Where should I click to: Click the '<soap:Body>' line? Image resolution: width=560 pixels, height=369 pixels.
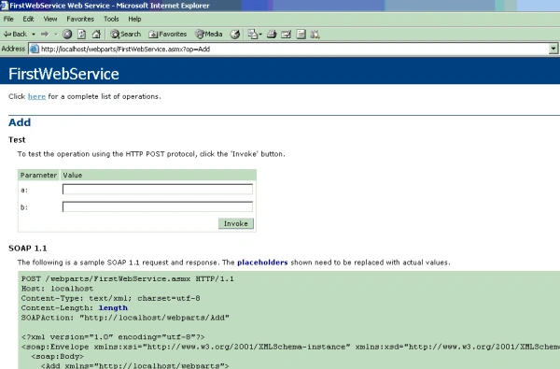pyautogui.click(x=58, y=357)
